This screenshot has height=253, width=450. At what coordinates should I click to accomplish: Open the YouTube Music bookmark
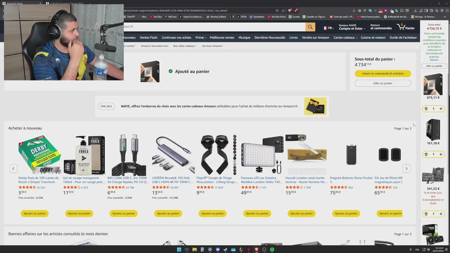point(277,17)
